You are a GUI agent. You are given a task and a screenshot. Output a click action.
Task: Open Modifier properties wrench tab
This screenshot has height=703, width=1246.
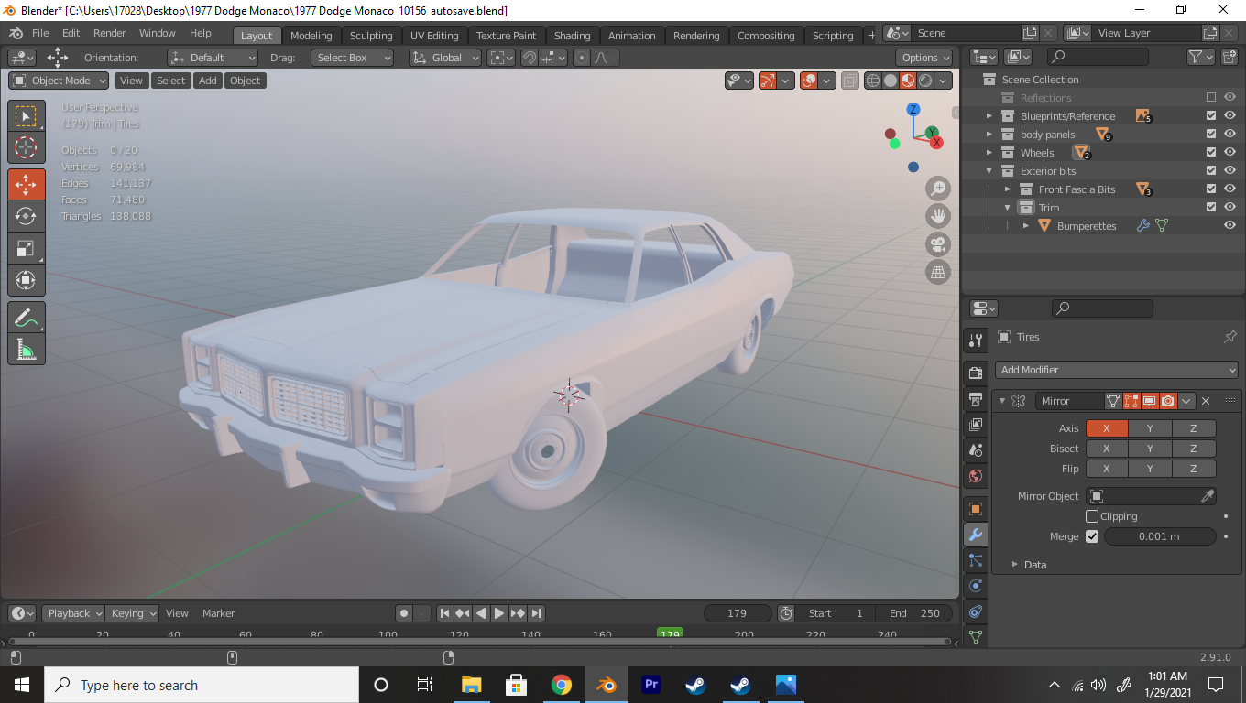tap(975, 535)
